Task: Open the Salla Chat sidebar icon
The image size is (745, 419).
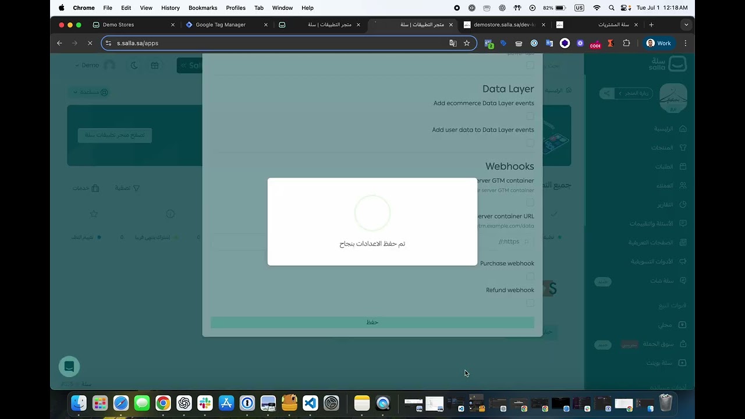Action: pos(683,280)
